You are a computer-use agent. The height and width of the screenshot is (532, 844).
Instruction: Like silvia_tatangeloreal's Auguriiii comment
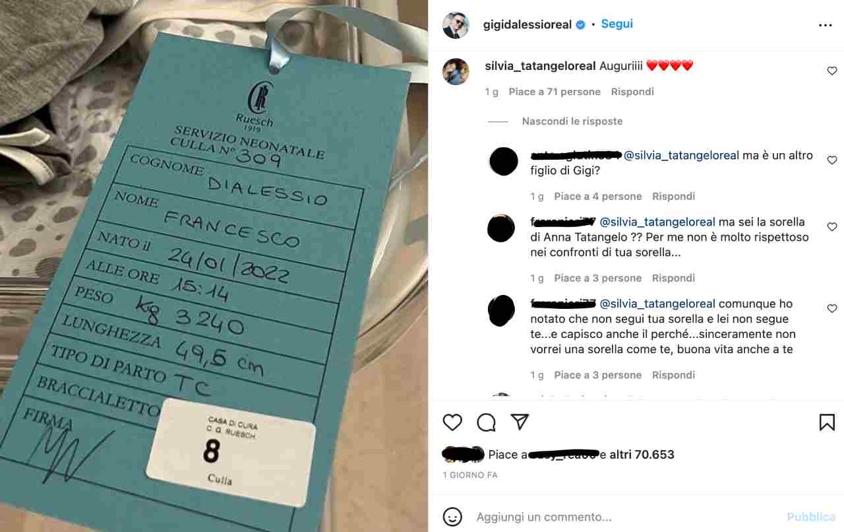[x=831, y=71]
